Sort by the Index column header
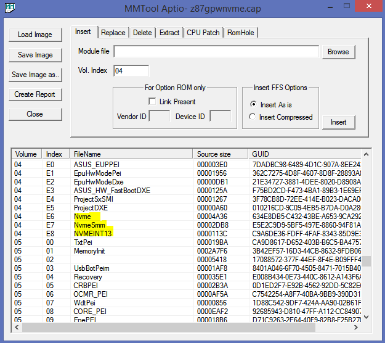Viewport: 385px width, 343px height. [x=55, y=154]
